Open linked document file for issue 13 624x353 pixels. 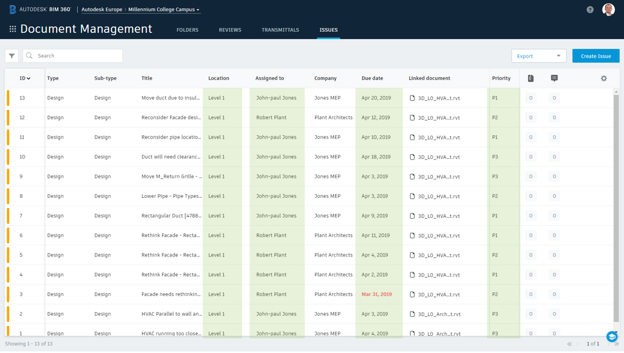click(438, 98)
